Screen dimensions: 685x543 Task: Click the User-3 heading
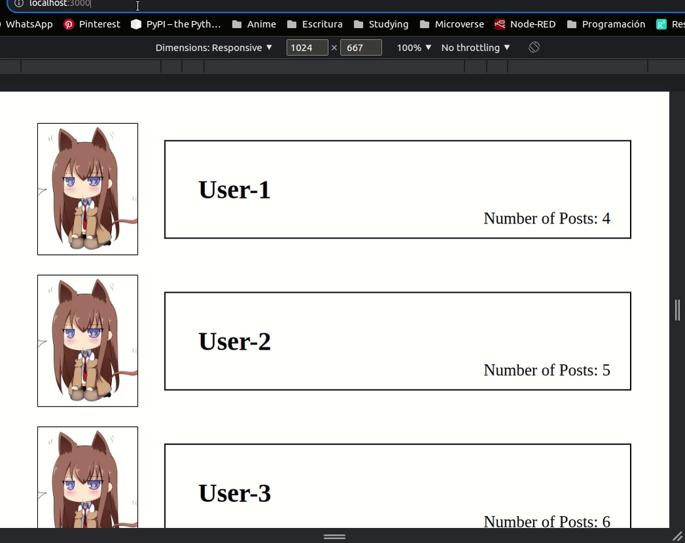point(234,493)
